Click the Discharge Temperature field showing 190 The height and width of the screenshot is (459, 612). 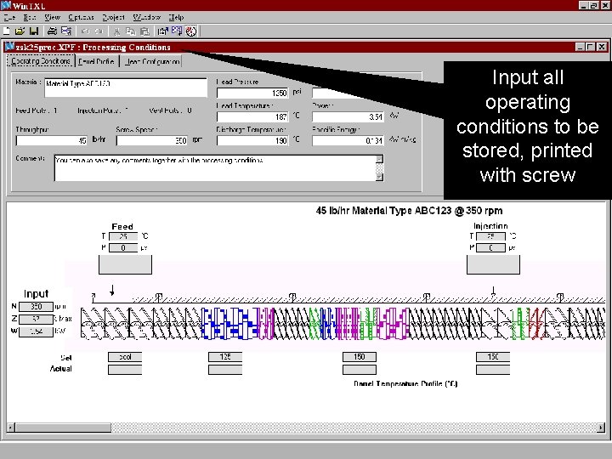[x=252, y=140]
